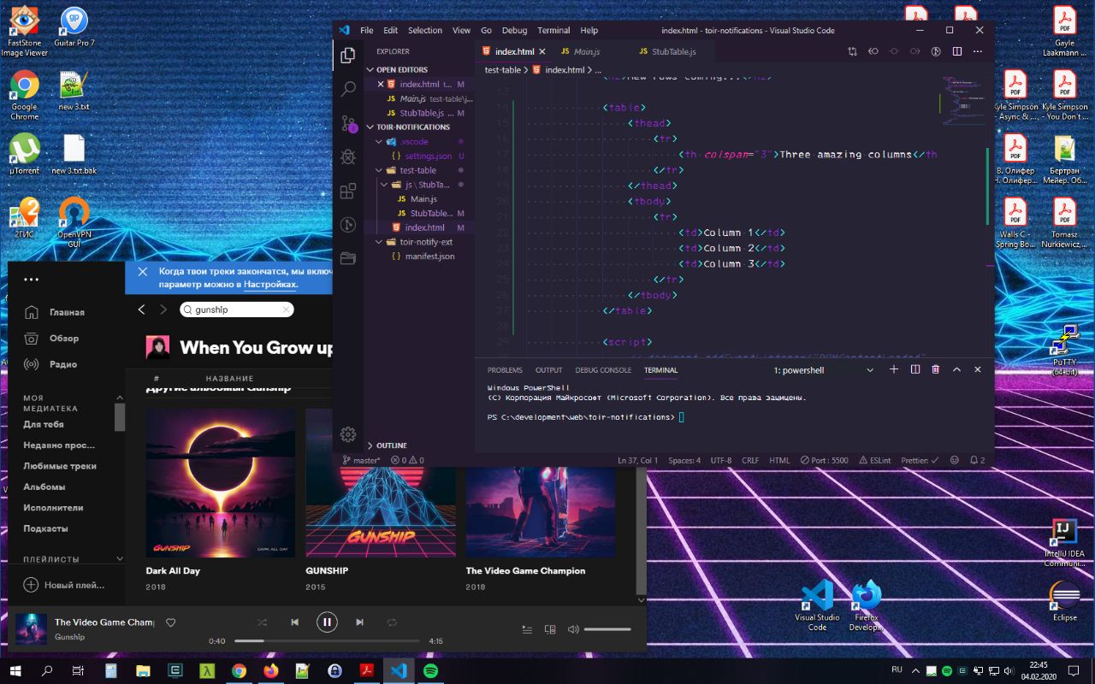Screen dimensions: 1095x684
Task: Open the editor More Actions ellipsis menu
Action: point(977,51)
